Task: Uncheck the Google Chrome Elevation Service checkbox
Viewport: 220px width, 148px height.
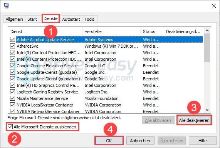Action: tap(12, 66)
